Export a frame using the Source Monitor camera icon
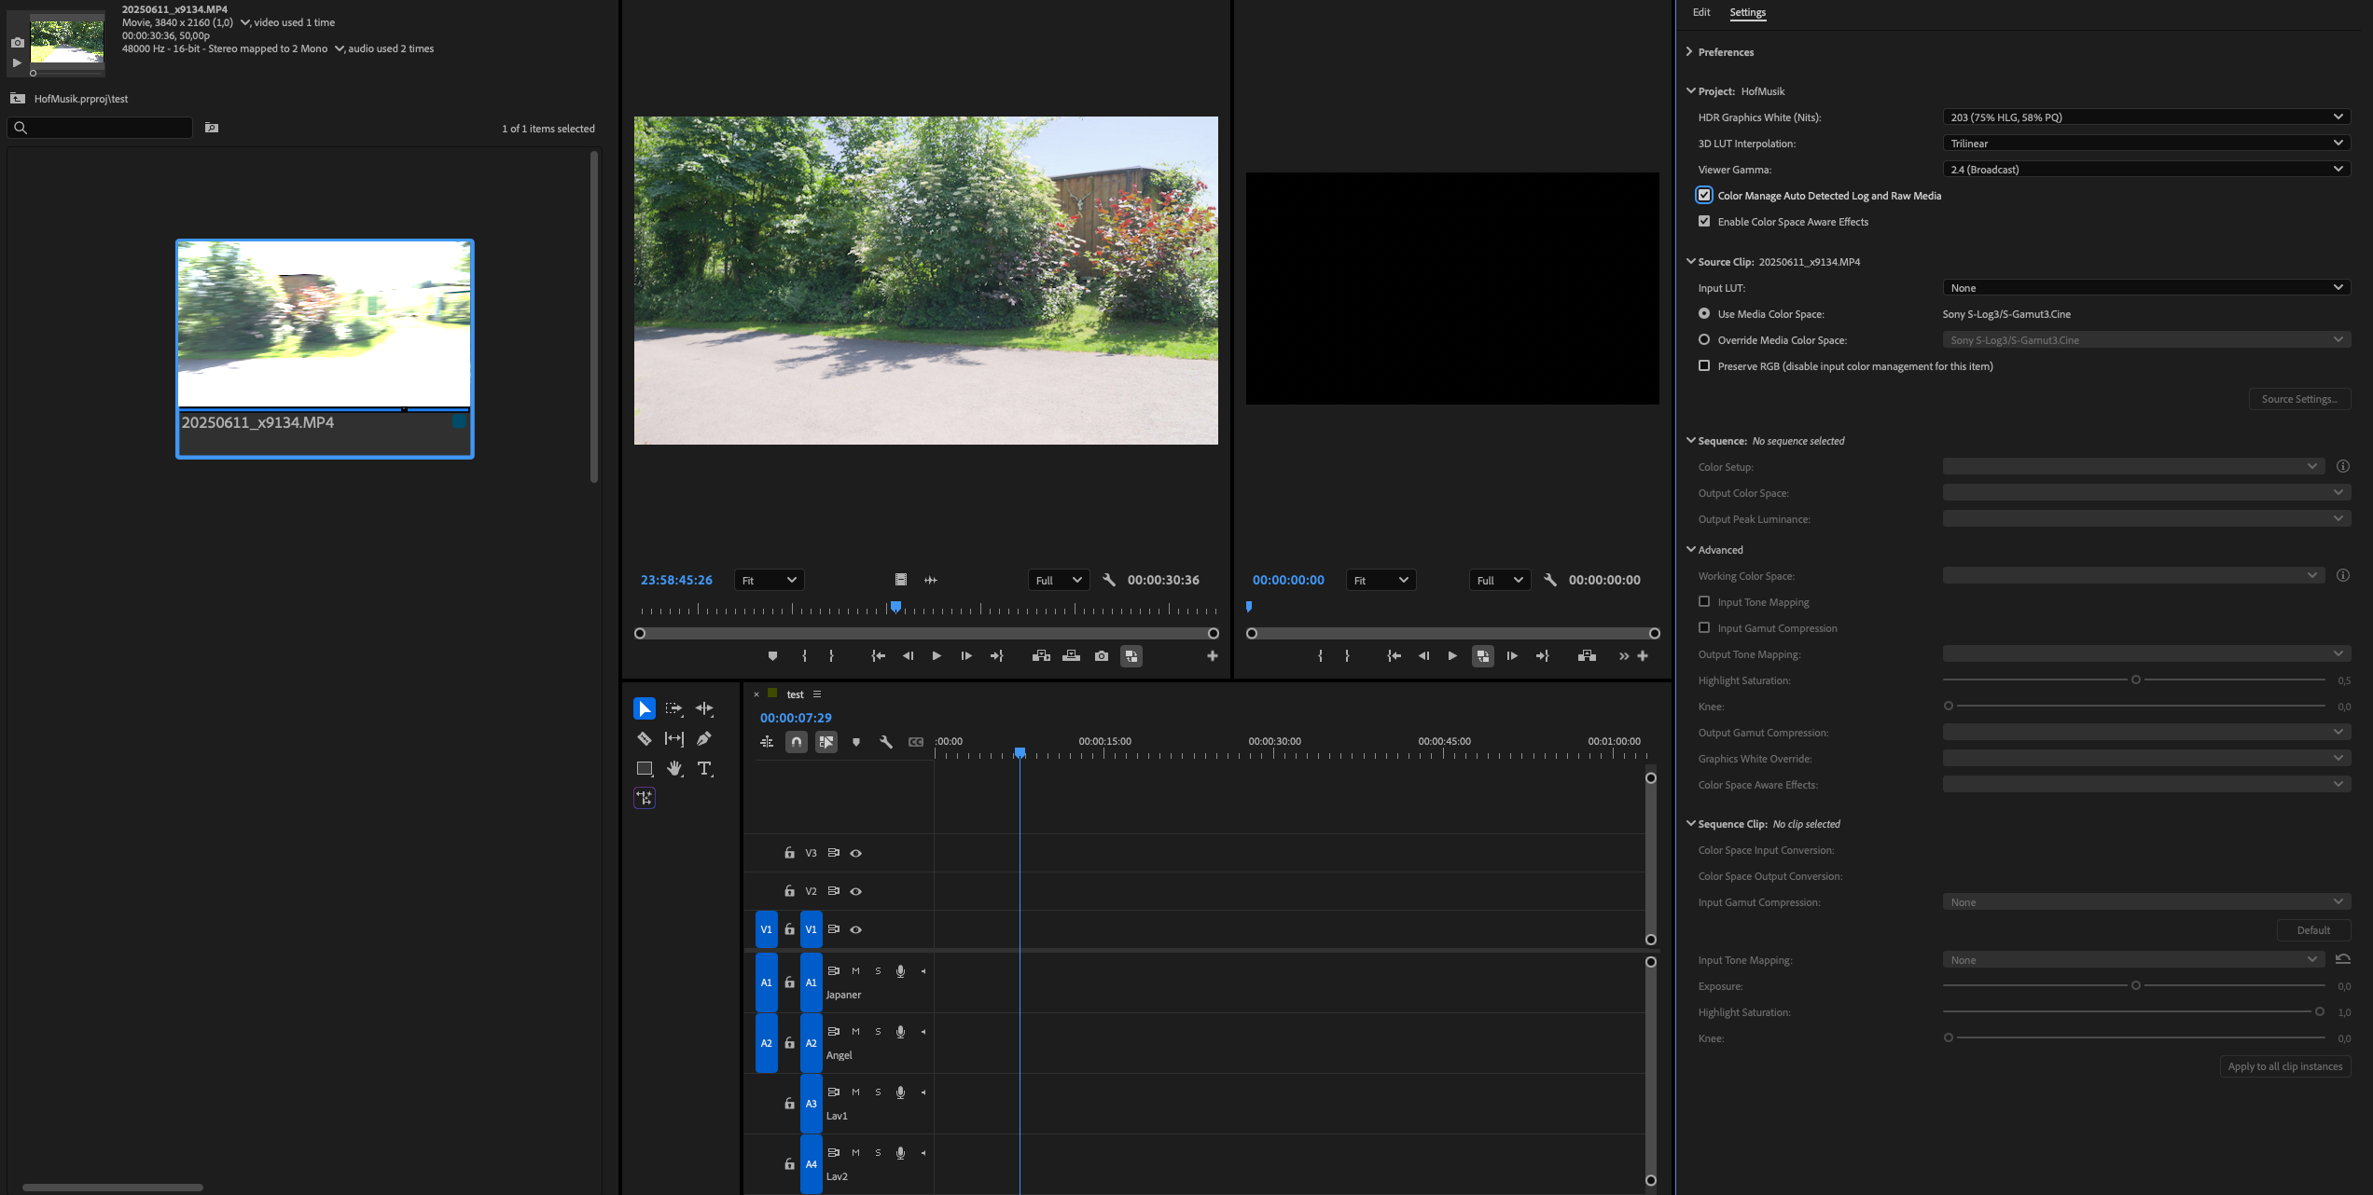The width and height of the screenshot is (2373, 1195). coord(1102,655)
